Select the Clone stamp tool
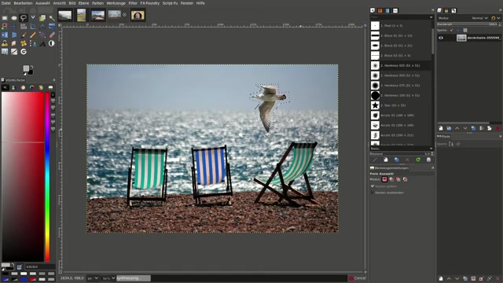503x283 pixels. click(5, 43)
